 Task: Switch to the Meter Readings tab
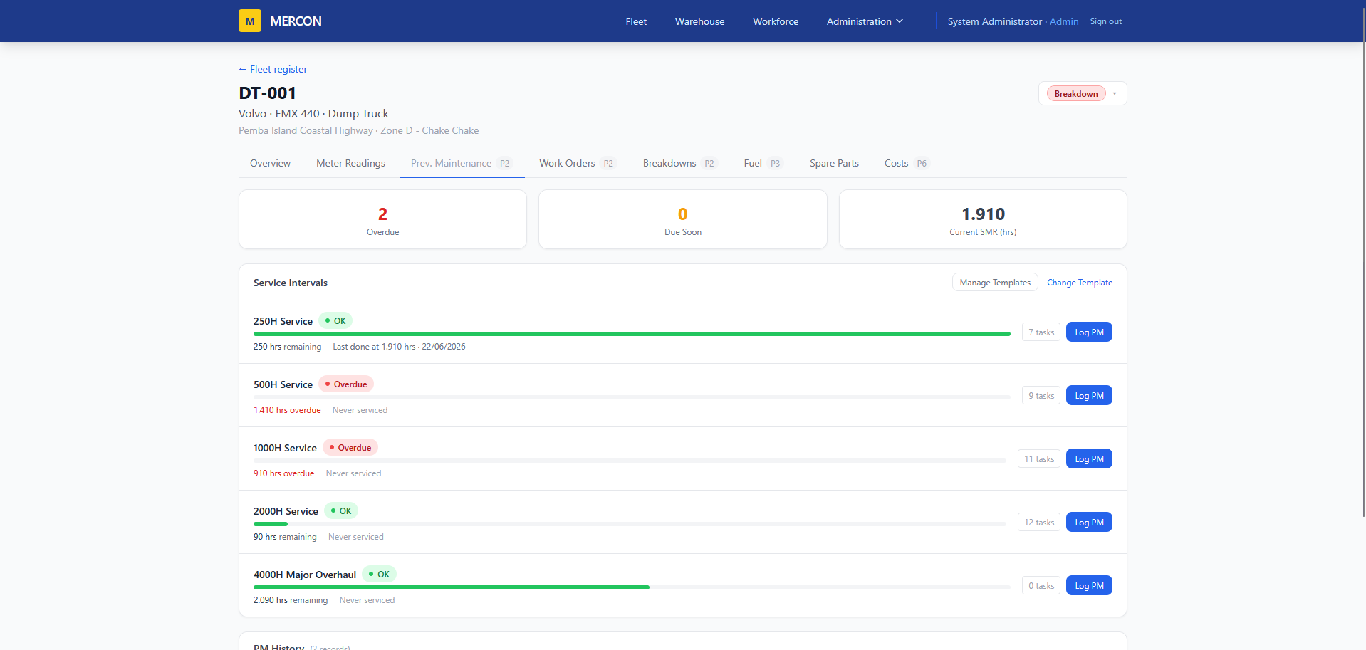click(x=350, y=163)
